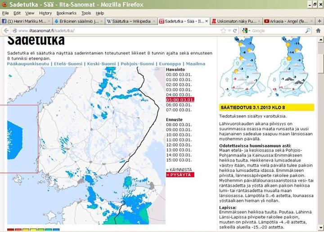Close the Säätutka – Wikipedia tab
The width and height of the screenshot is (324, 232).
pyautogui.click(x=154, y=21)
